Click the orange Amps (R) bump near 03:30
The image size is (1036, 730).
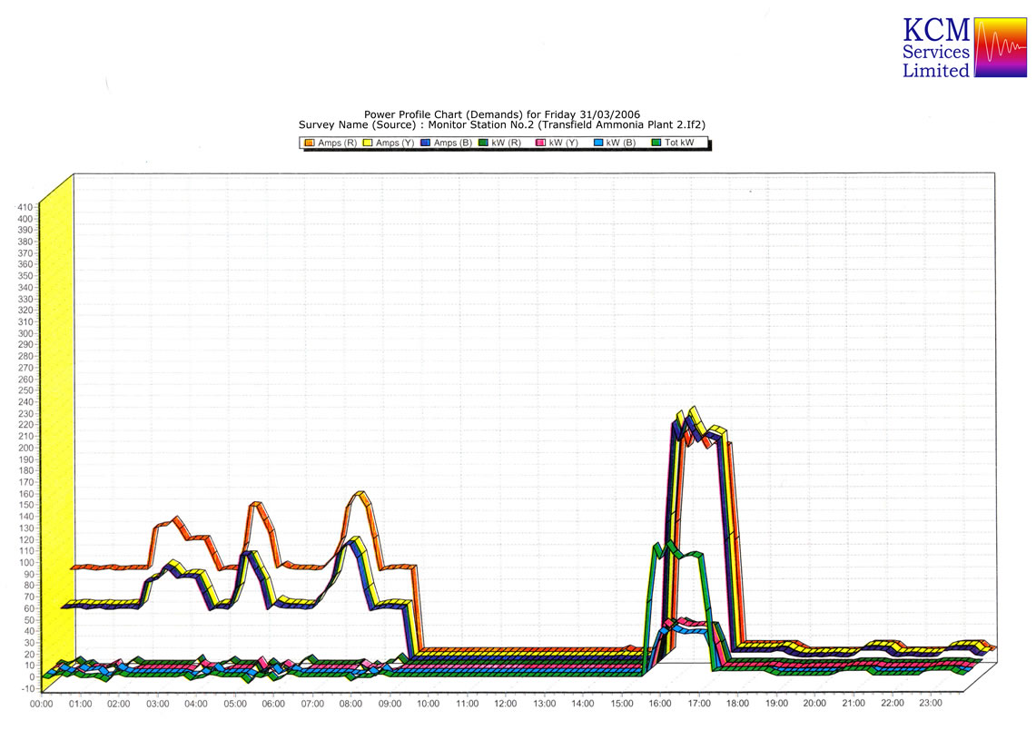[176, 520]
